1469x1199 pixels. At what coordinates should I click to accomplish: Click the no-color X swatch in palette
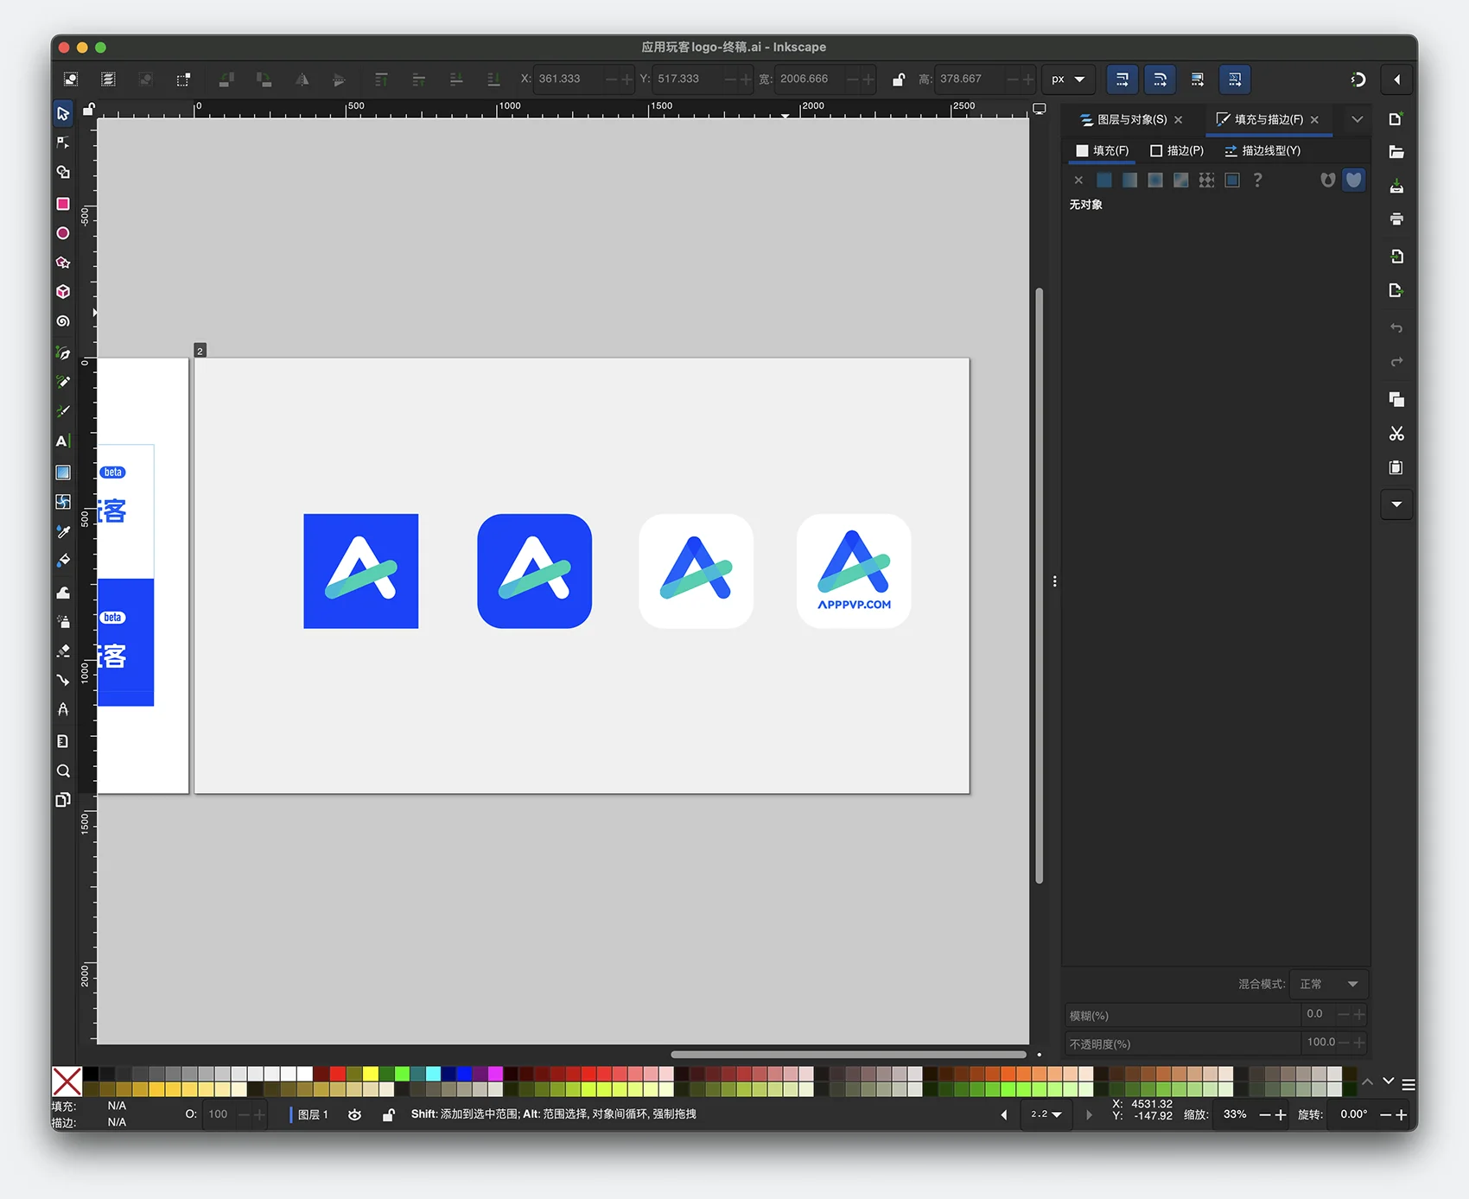(x=67, y=1082)
